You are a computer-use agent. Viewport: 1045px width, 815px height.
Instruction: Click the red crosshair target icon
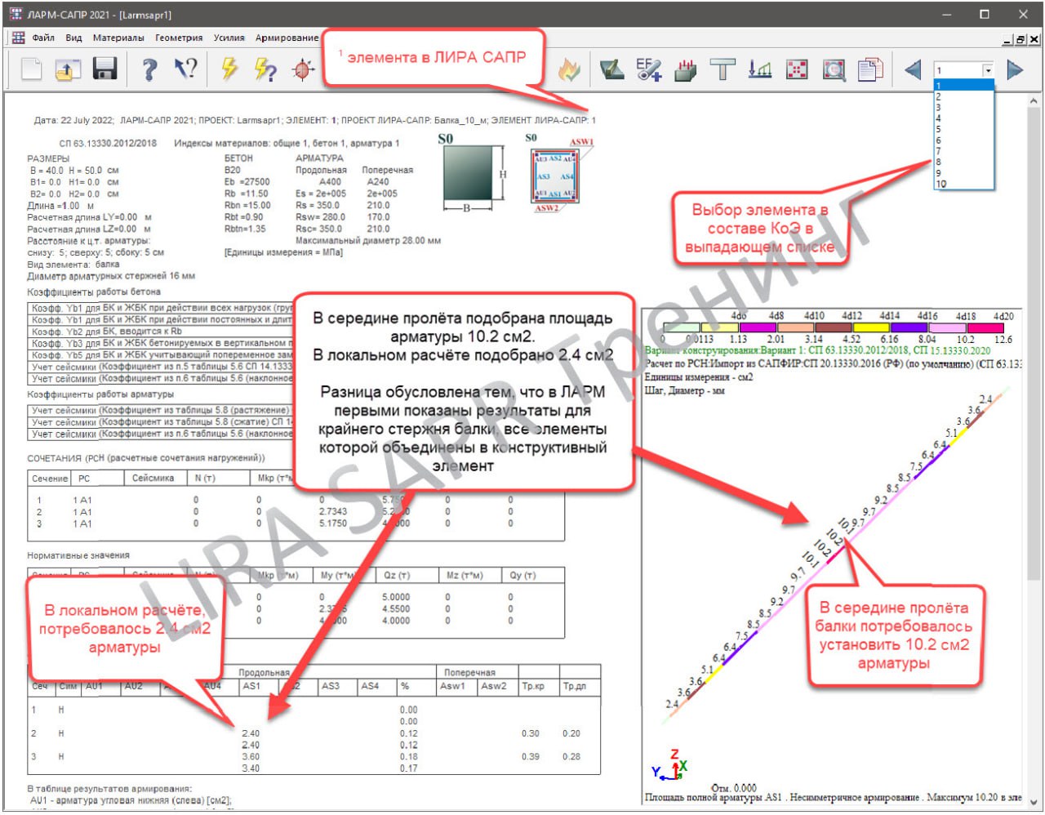pos(303,69)
